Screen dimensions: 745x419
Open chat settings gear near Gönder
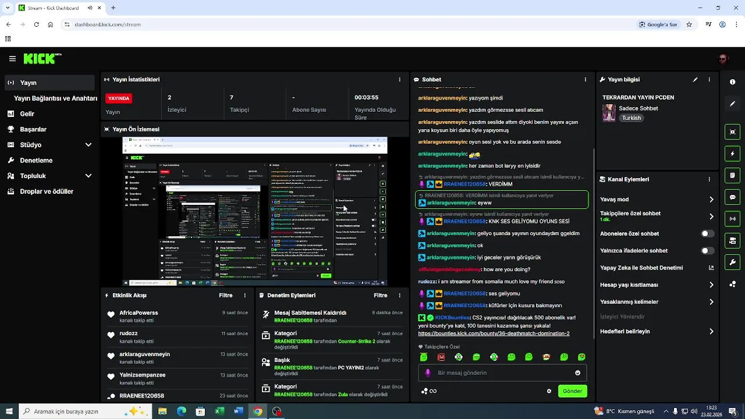(x=549, y=391)
